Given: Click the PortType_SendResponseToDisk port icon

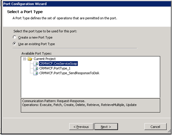Looking at the screenshot, I should pyautogui.click(x=35, y=73).
